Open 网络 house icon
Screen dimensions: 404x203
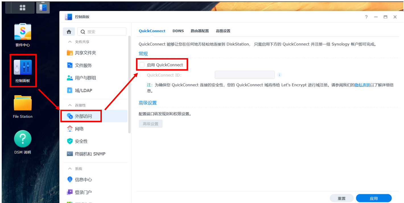click(70, 128)
